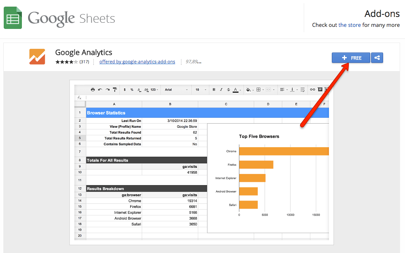The image size is (405, 253).
Task: Click the 'Chrome' cell in row 14
Action: coord(114,201)
